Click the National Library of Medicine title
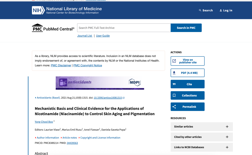Image resolution: width=252 pixels, height=155 pixels. [74, 9]
